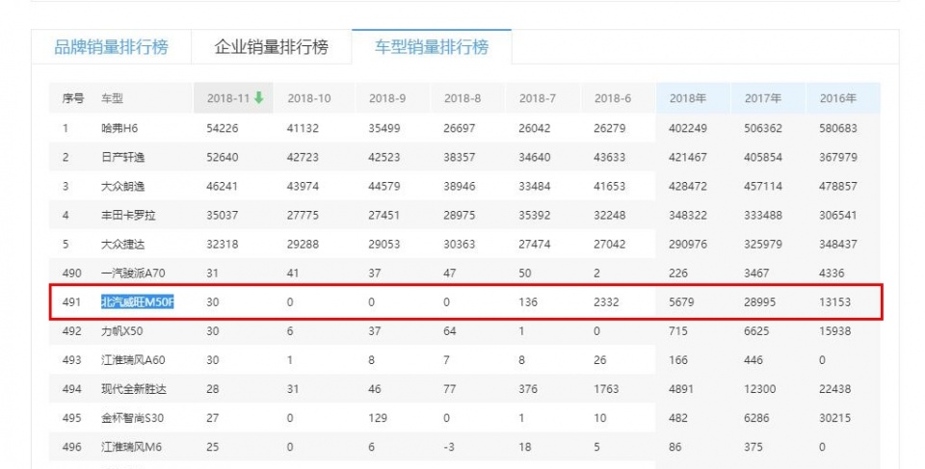Click 北汽威旺M50F 2018 total 5679

point(681,302)
